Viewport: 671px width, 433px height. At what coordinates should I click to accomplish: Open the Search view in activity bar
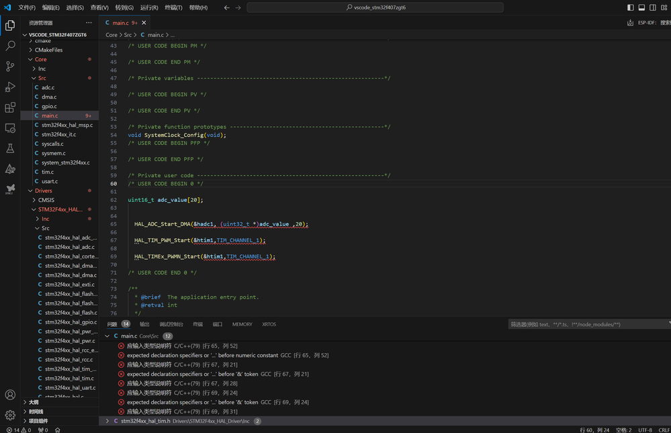(x=10, y=46)
